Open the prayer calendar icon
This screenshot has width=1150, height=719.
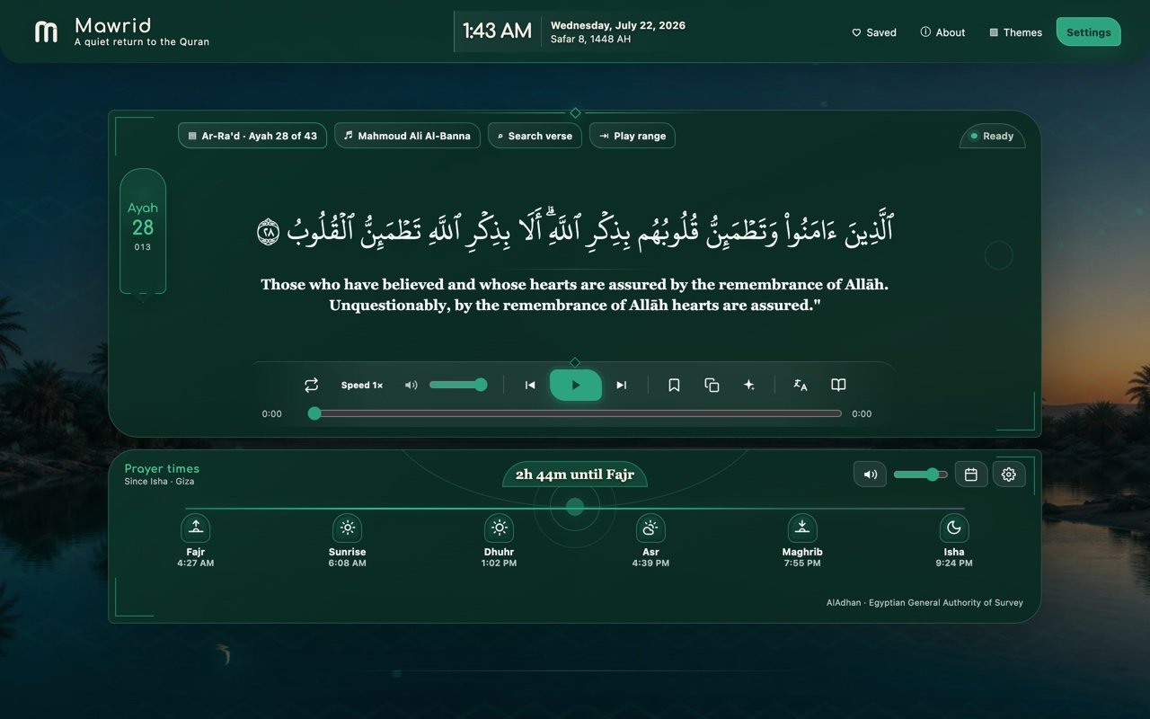[x=970, y=474]
